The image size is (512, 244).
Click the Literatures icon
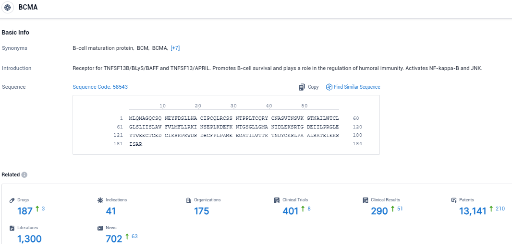[12, 228]
